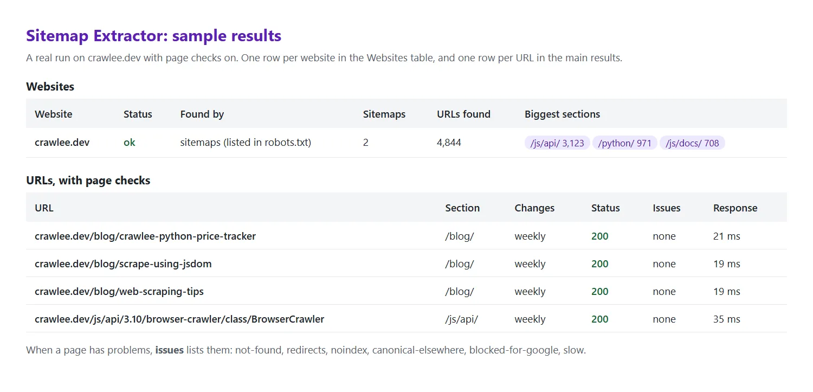Select the "Websites" section heading

pos(50,87)
